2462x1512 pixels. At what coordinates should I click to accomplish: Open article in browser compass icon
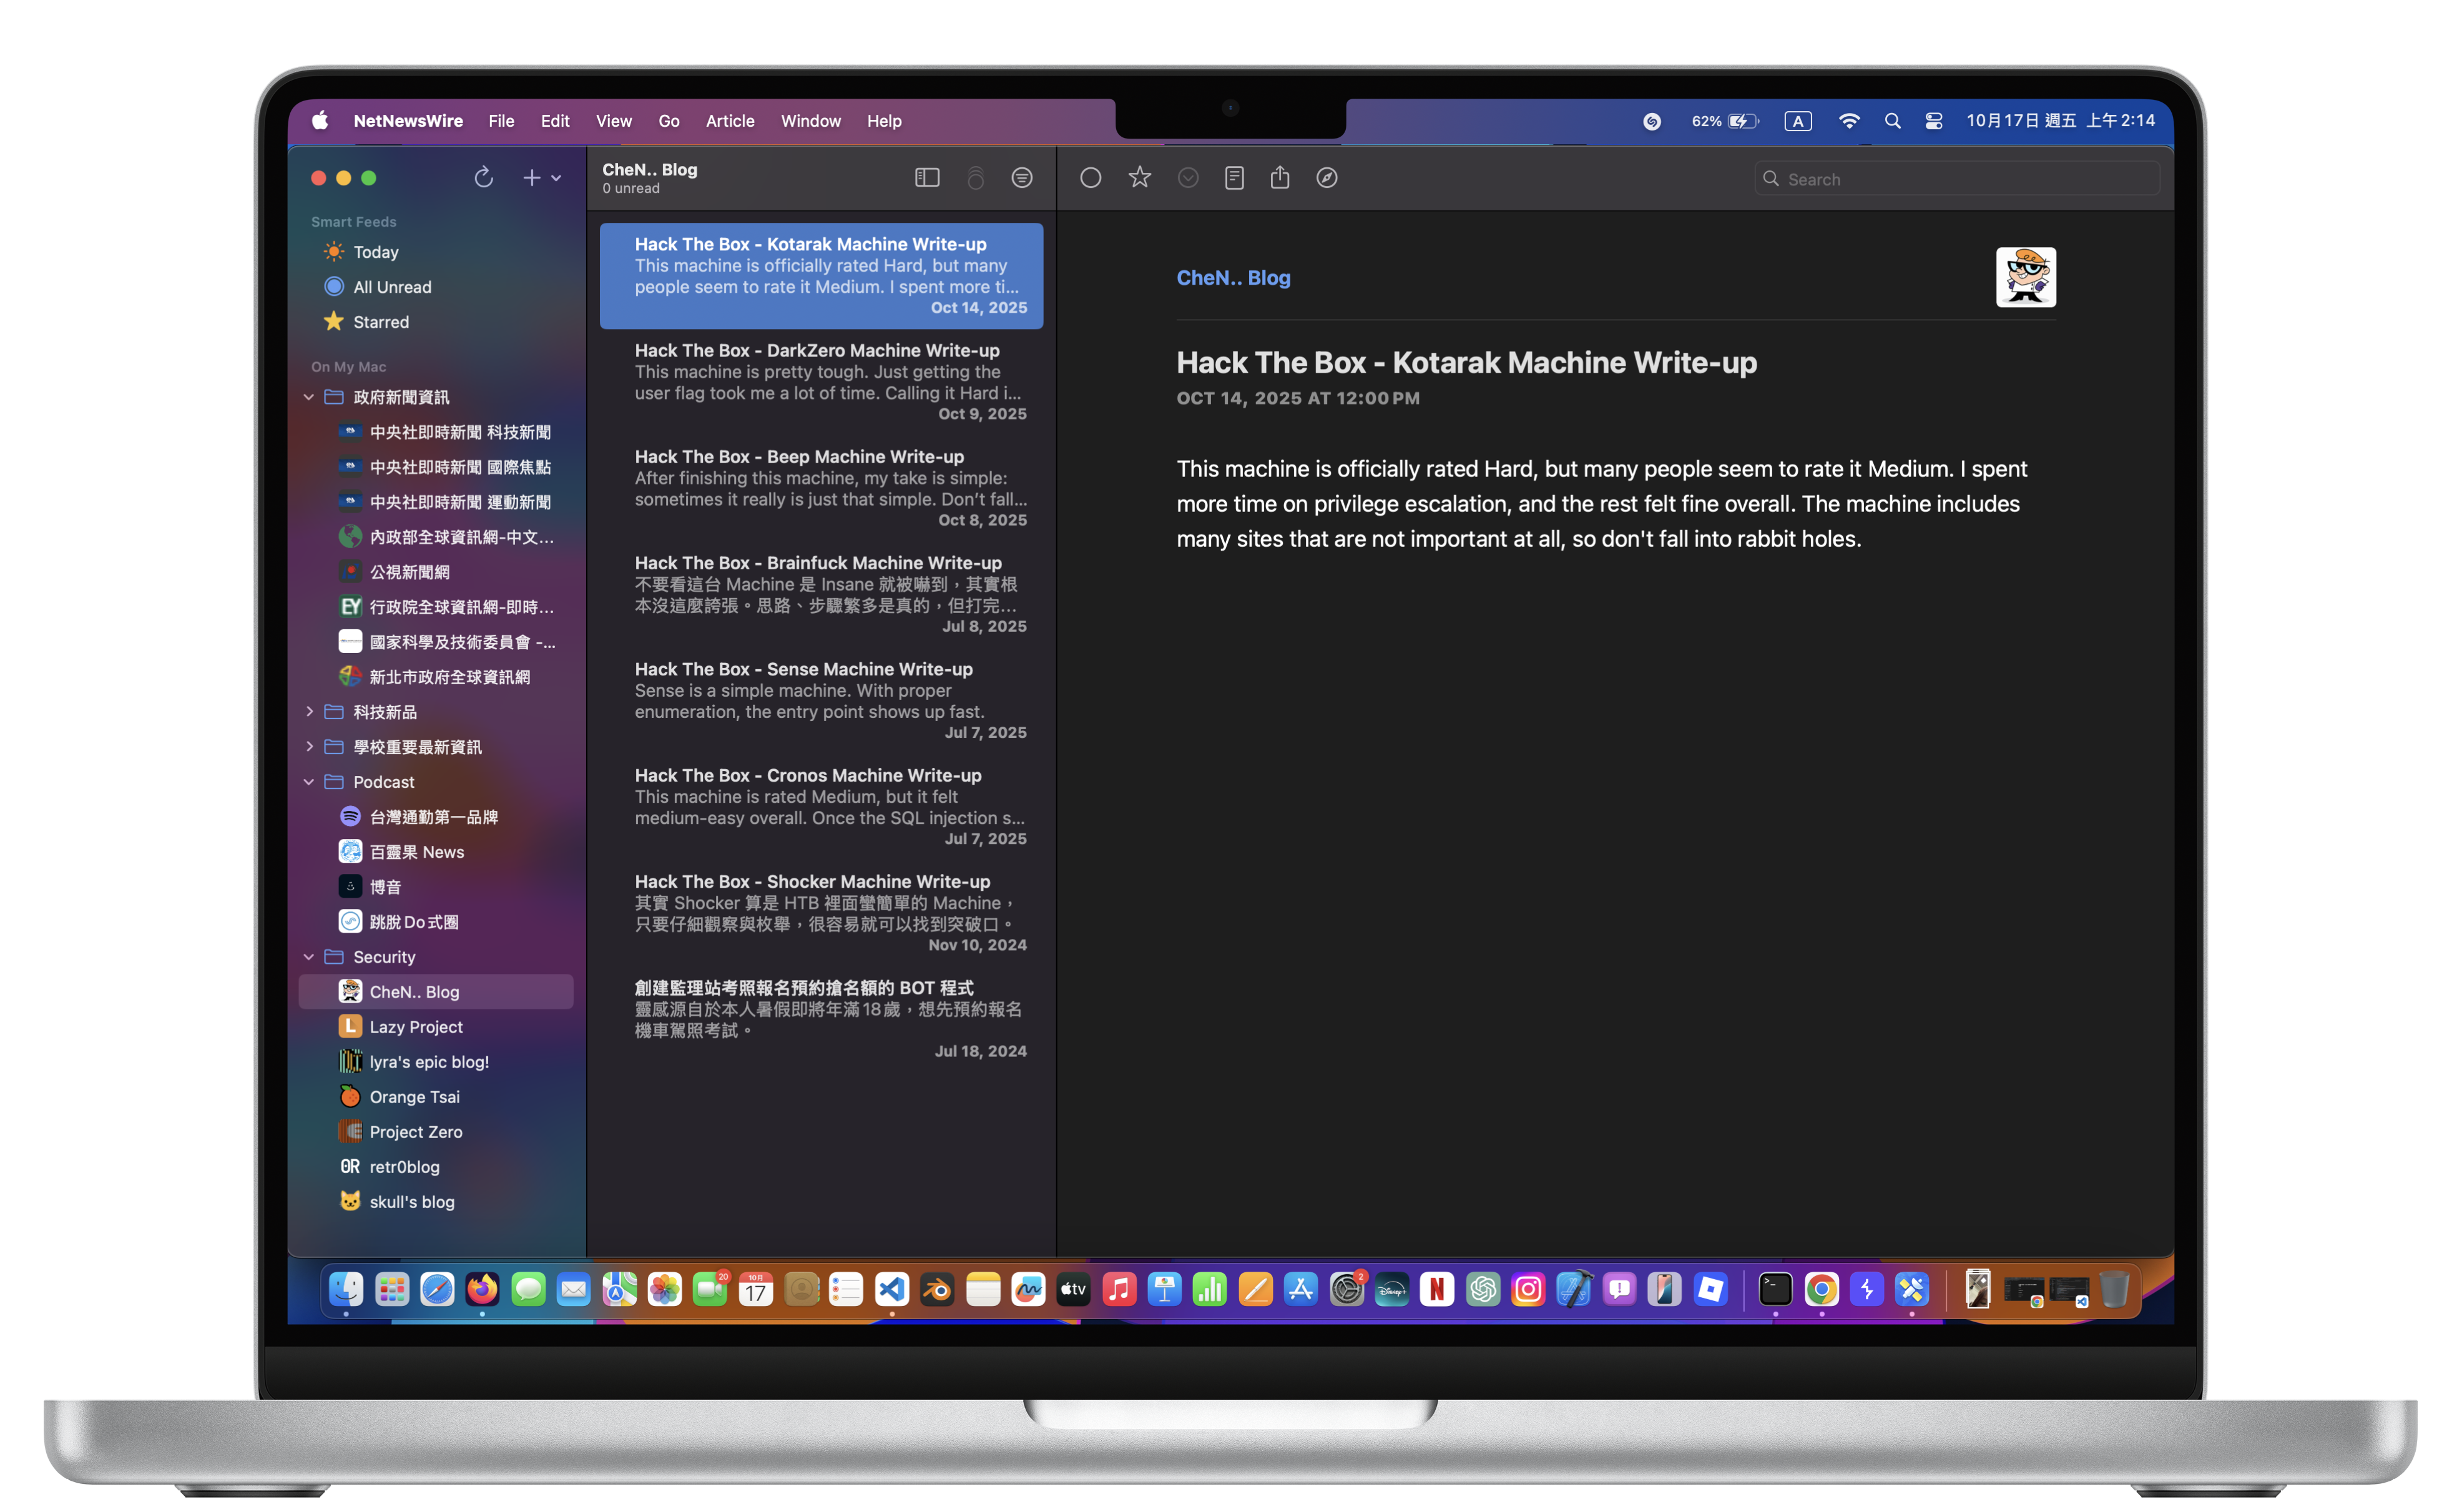[x=1327, y=178]
